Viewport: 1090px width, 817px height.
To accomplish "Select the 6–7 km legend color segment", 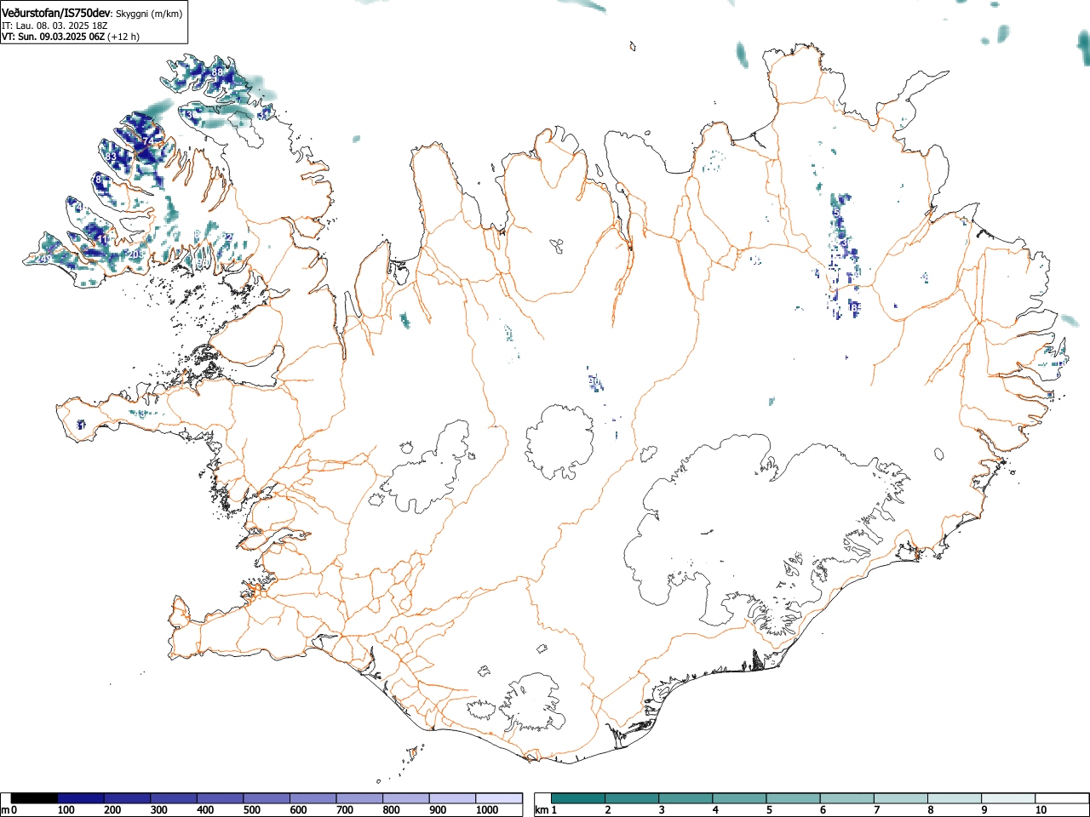I will [847, 798].
